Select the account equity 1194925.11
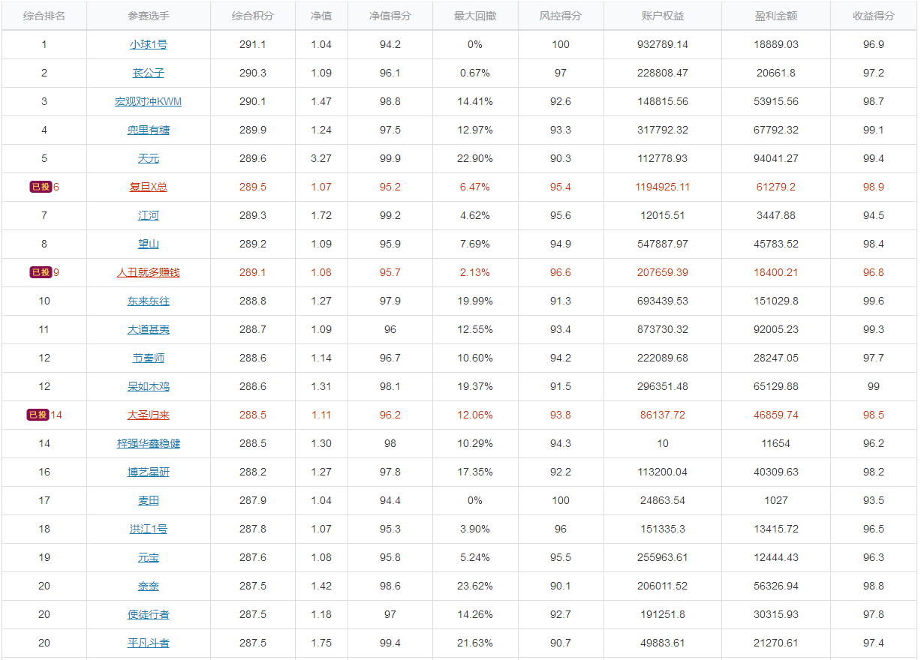Image resolution: width=921 pixels, height=660 pixels. click(662, 187)
